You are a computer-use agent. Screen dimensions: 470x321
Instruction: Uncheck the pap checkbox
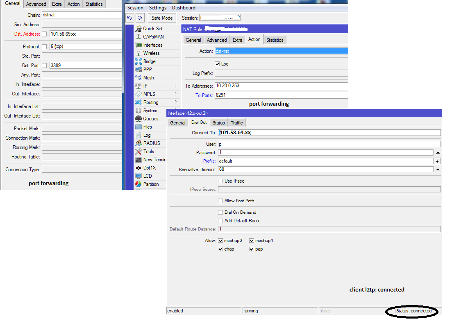pos(252,249)
